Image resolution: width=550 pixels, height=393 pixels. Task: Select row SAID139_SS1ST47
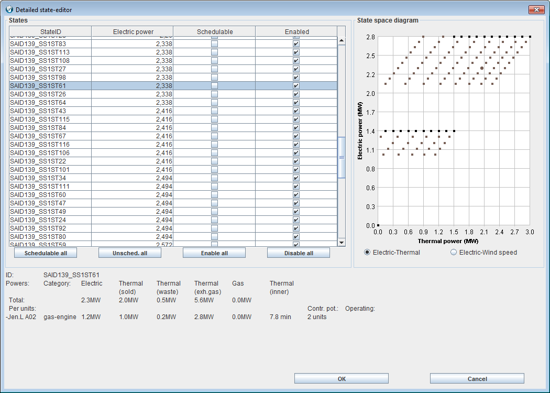point(173,203)
